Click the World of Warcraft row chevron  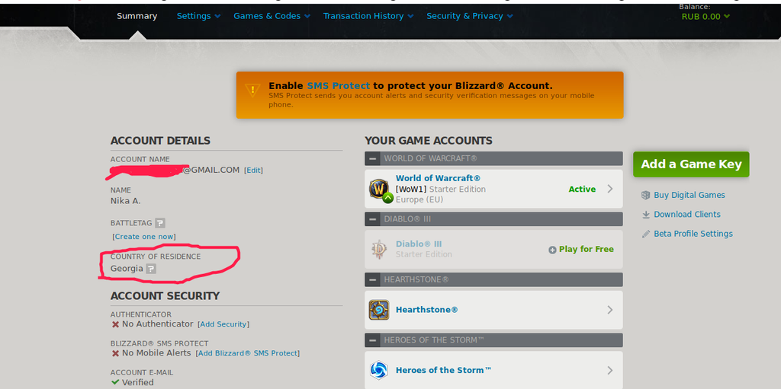click(x=610, y=189)
